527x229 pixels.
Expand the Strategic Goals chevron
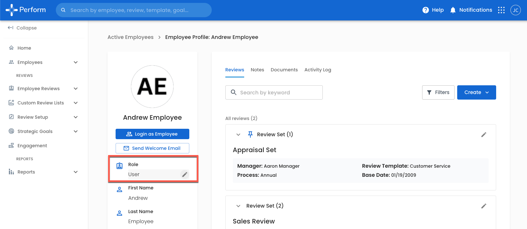point(76,131)
